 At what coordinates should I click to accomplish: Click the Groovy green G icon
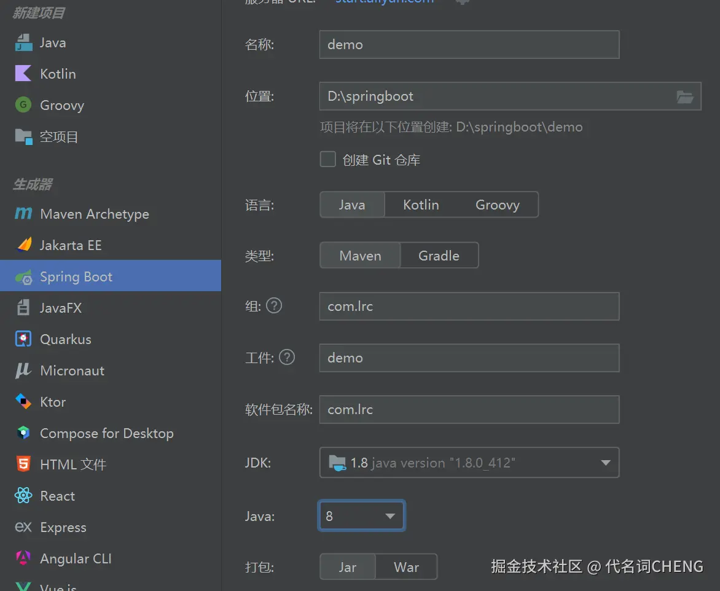point(23,104)
